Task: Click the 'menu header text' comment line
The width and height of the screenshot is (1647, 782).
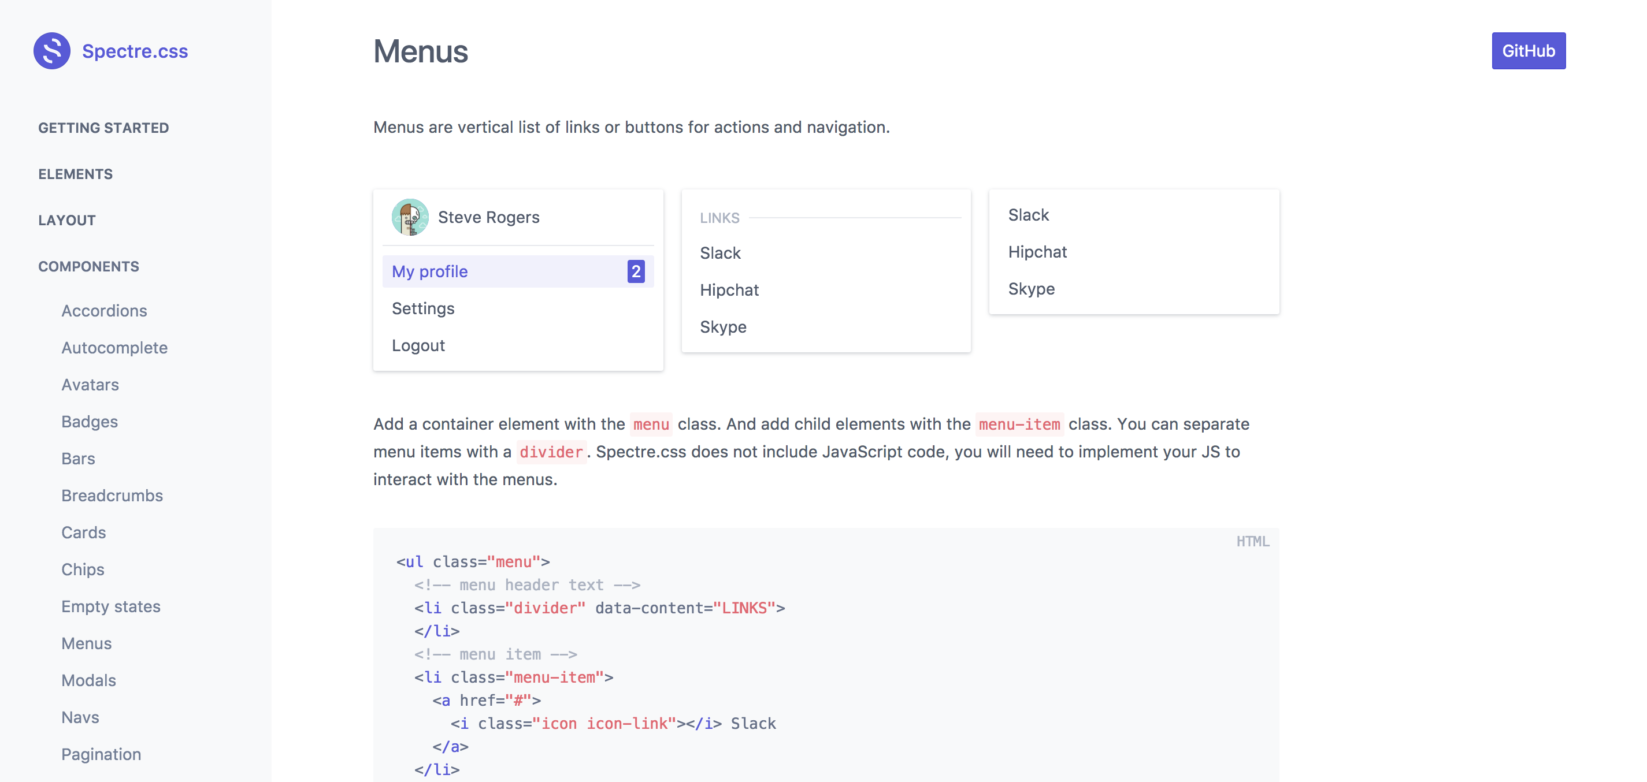Action: coord(527,584)
